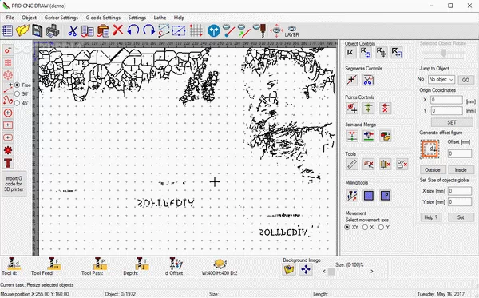The height and width of the screenshot is (298, 479).
Task: Click the first Object Controls arrow icon
Action: tap(350, 53)
